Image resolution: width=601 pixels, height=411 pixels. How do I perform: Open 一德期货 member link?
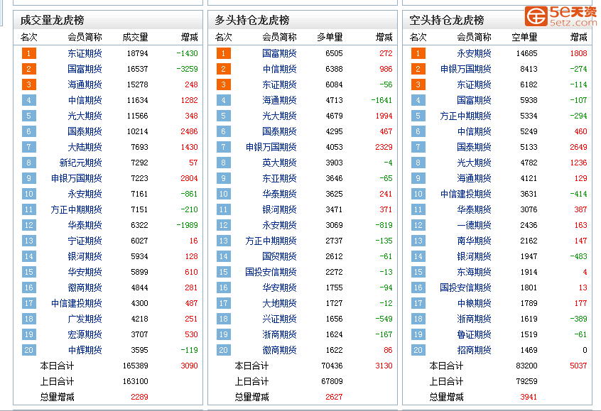coord(474,225)
